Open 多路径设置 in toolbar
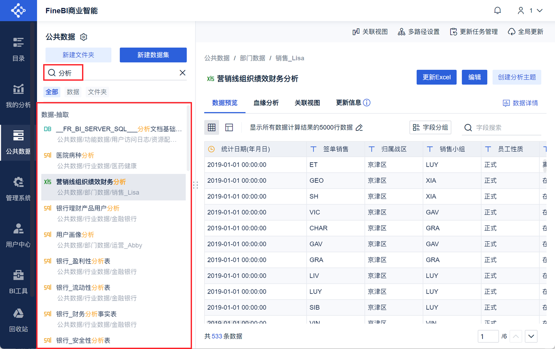555x349 pixels. point(418,32)
